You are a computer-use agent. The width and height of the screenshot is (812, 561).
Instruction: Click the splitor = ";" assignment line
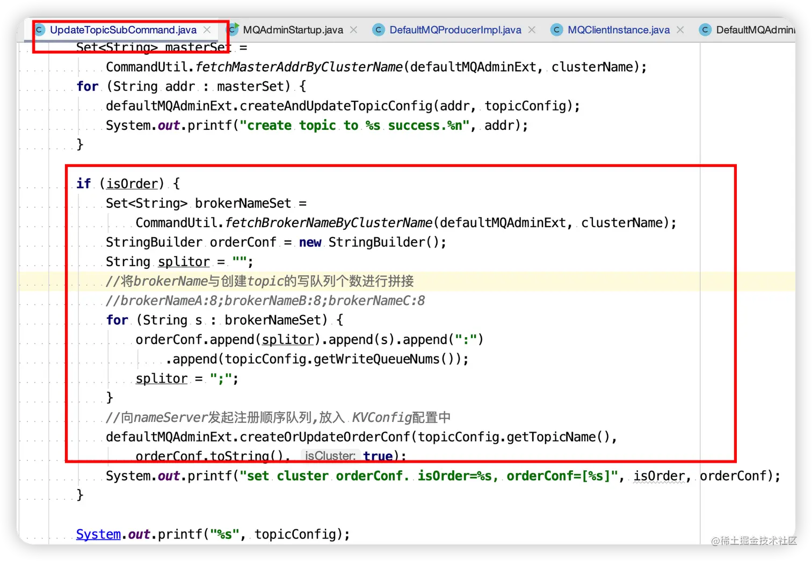[187, 378]
